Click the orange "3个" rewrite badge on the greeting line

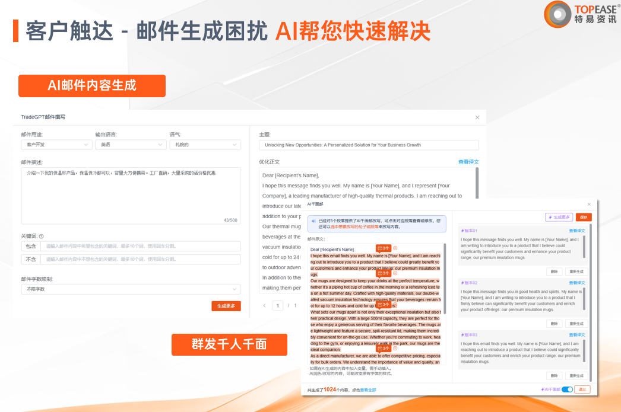click(x=383, y=249)
